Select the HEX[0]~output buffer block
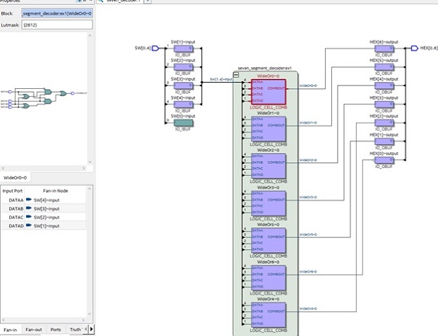 tap(383, 159)
